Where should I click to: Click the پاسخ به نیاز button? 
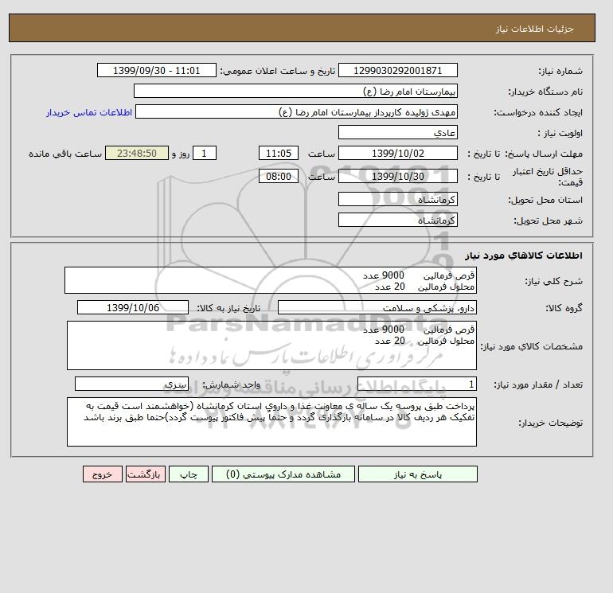coord(417,474)
